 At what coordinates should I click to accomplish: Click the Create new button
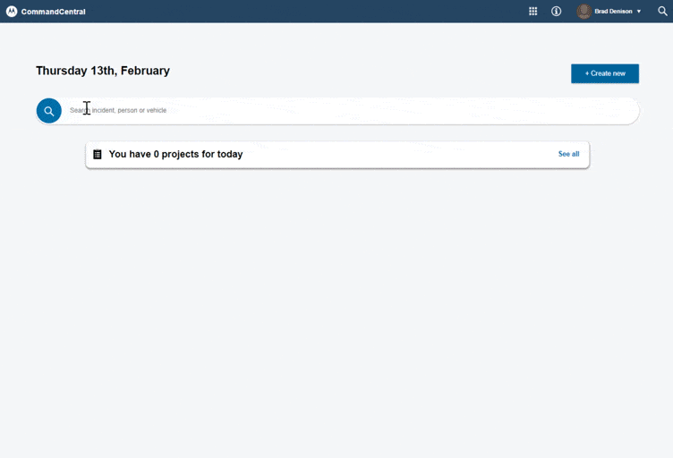tap(605, 73)
